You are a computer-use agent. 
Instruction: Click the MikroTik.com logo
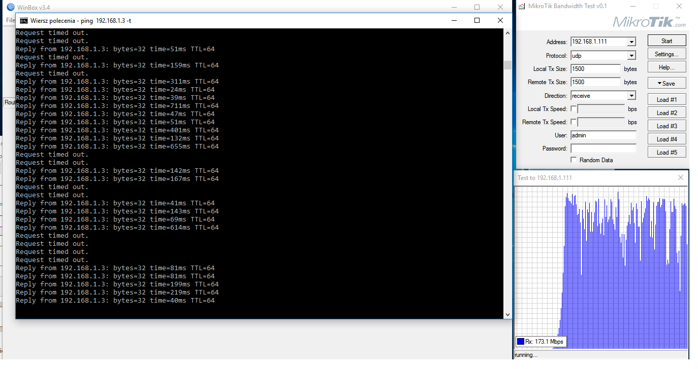click(x=649, y=22)
